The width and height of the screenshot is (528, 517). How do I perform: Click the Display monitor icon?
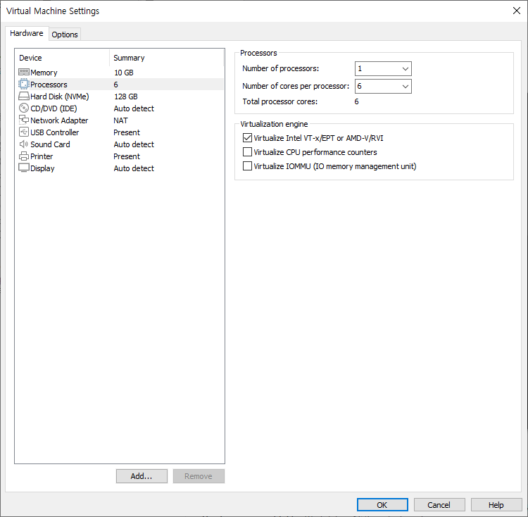23,168
